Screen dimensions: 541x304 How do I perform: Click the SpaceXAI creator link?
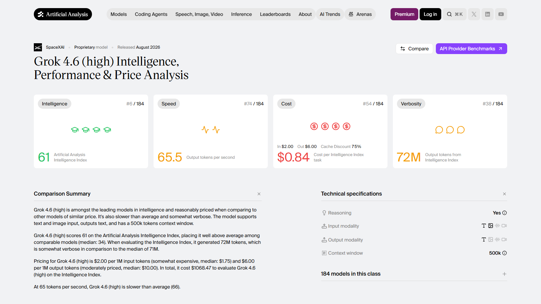[55, 47]
